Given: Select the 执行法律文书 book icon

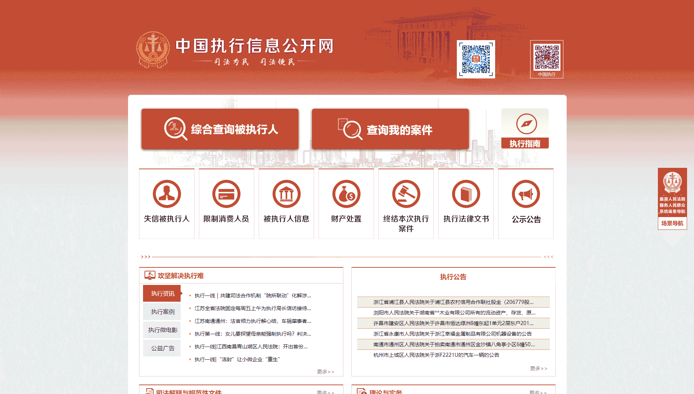Looking at the screenshot, I should pos(466,194).
